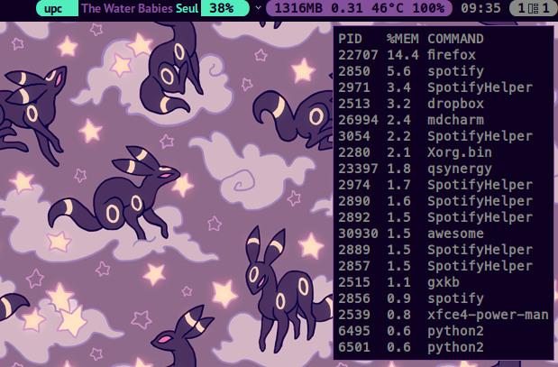Click the upc label in the top bar

53,8
